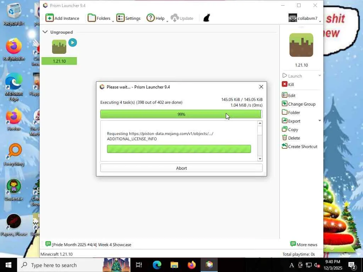Open the Export dropdown arrow
Screen dimensions: 363x272
coord(319,121)
